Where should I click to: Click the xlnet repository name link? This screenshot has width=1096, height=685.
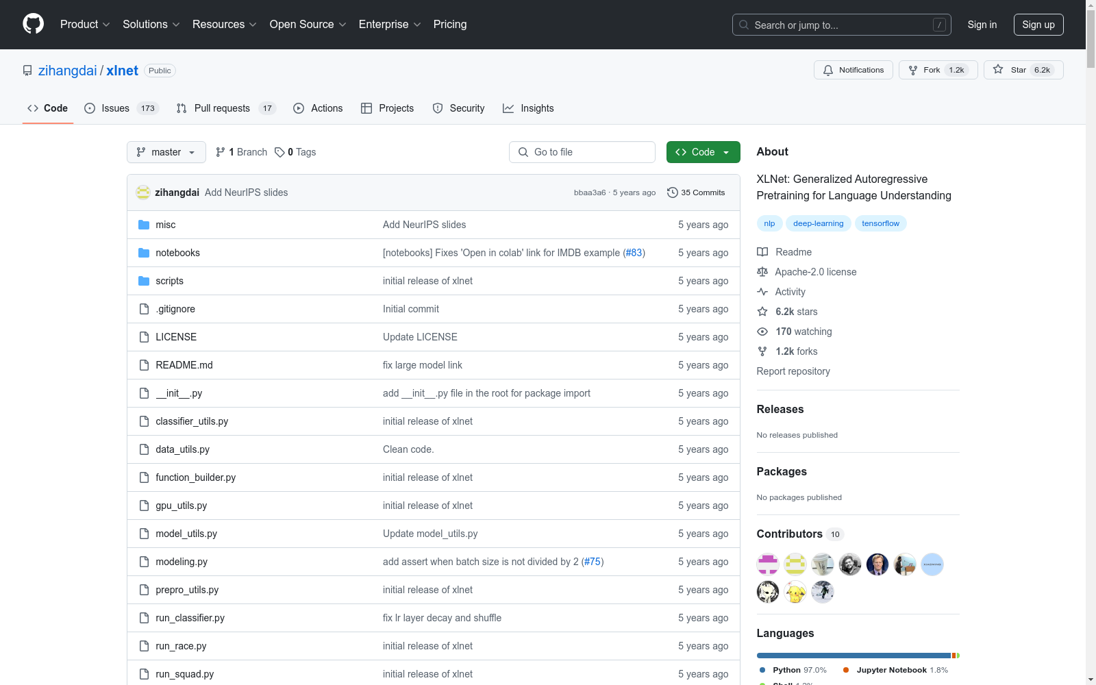click(x=123, y=71)
